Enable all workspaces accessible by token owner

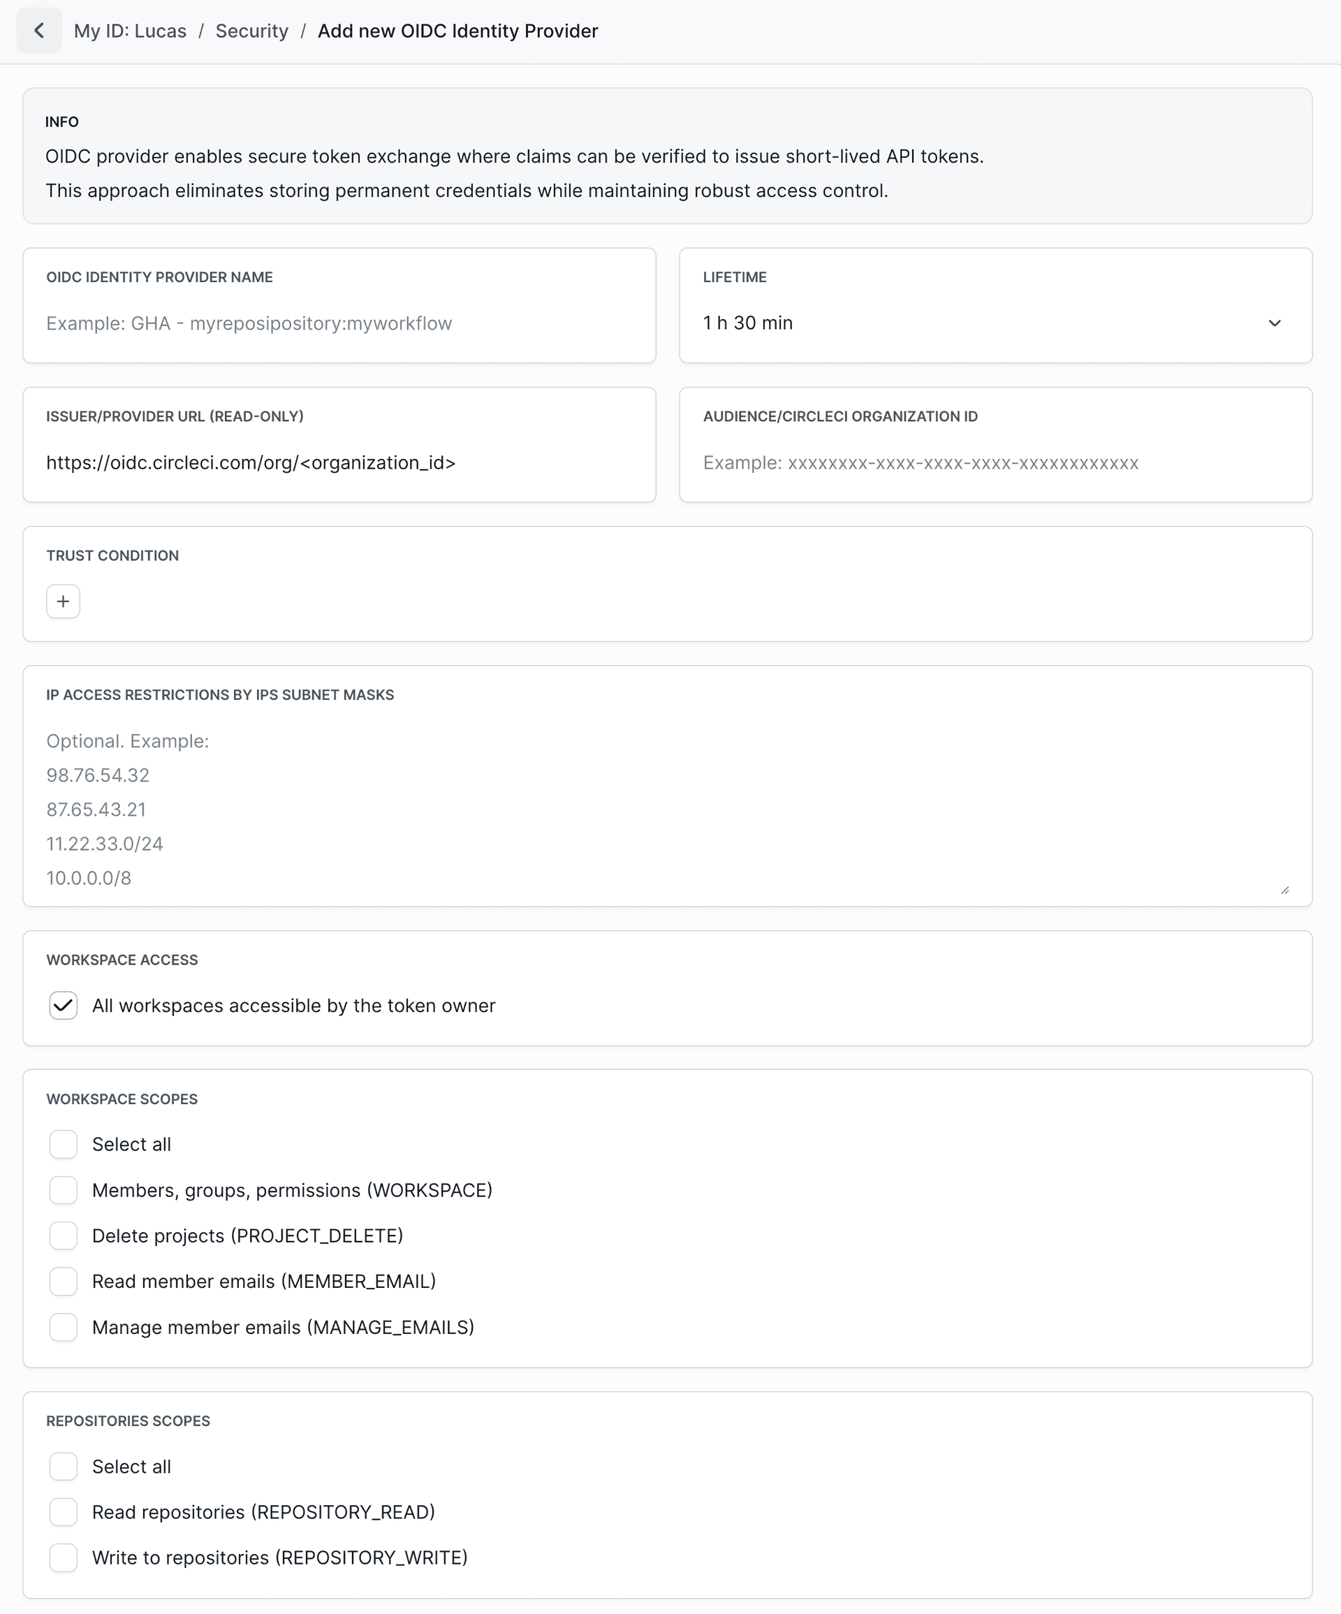[x=63, y=1005]
